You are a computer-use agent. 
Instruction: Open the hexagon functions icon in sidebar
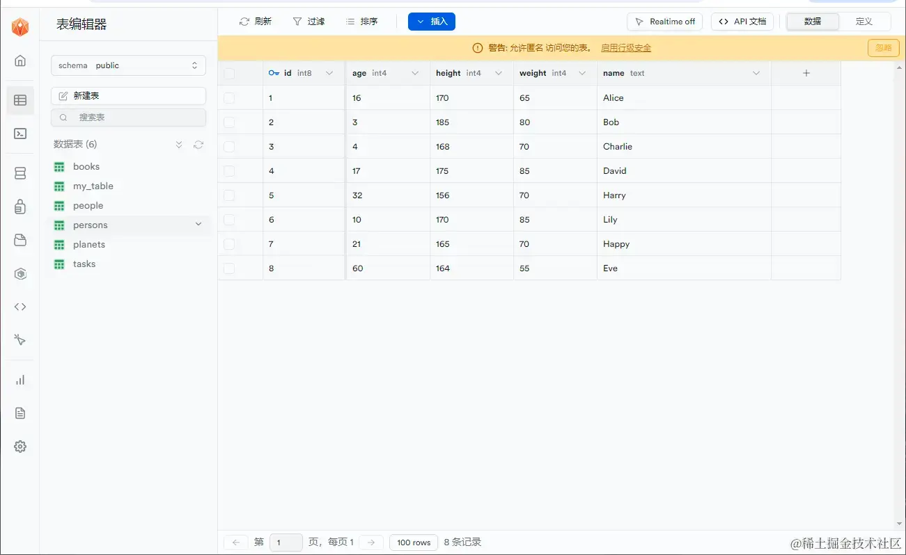[20, 274]
